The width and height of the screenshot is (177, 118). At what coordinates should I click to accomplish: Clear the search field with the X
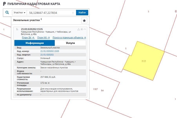(x=73, y=13)
